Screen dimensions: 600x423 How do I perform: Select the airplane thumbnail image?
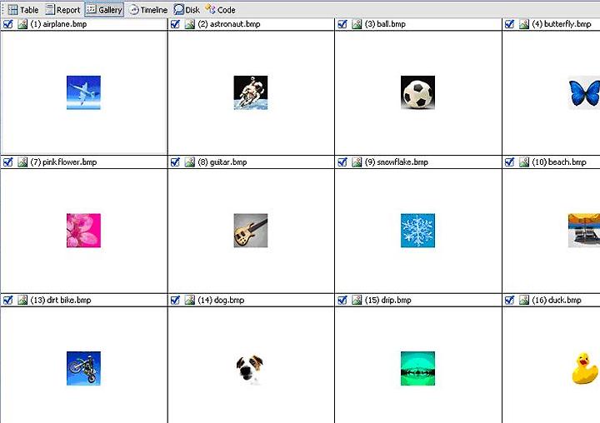(83, 92)
